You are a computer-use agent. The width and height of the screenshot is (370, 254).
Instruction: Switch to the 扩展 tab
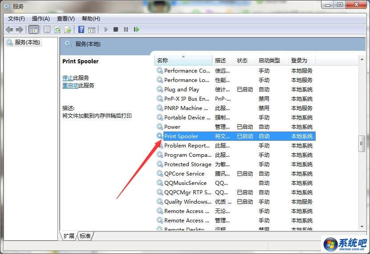pos(69,236)
